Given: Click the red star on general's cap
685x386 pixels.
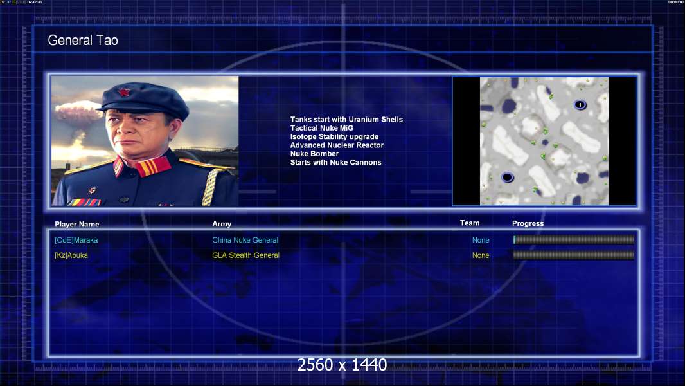Looking at the screenshot, I should (x=123, y=92).
